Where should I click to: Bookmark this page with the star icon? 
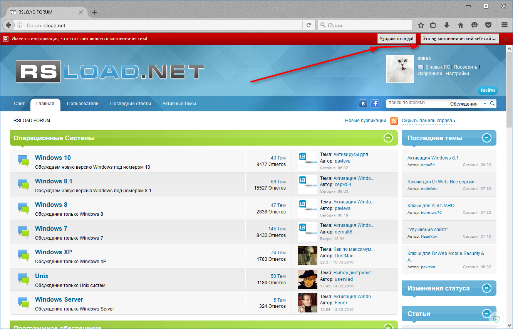421,25
